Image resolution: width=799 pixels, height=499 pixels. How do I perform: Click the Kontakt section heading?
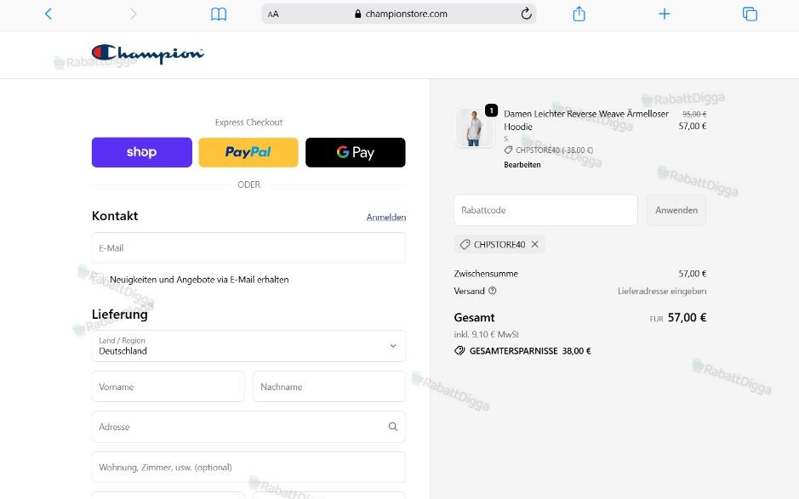pyautogui.click(x=115, y=216)
